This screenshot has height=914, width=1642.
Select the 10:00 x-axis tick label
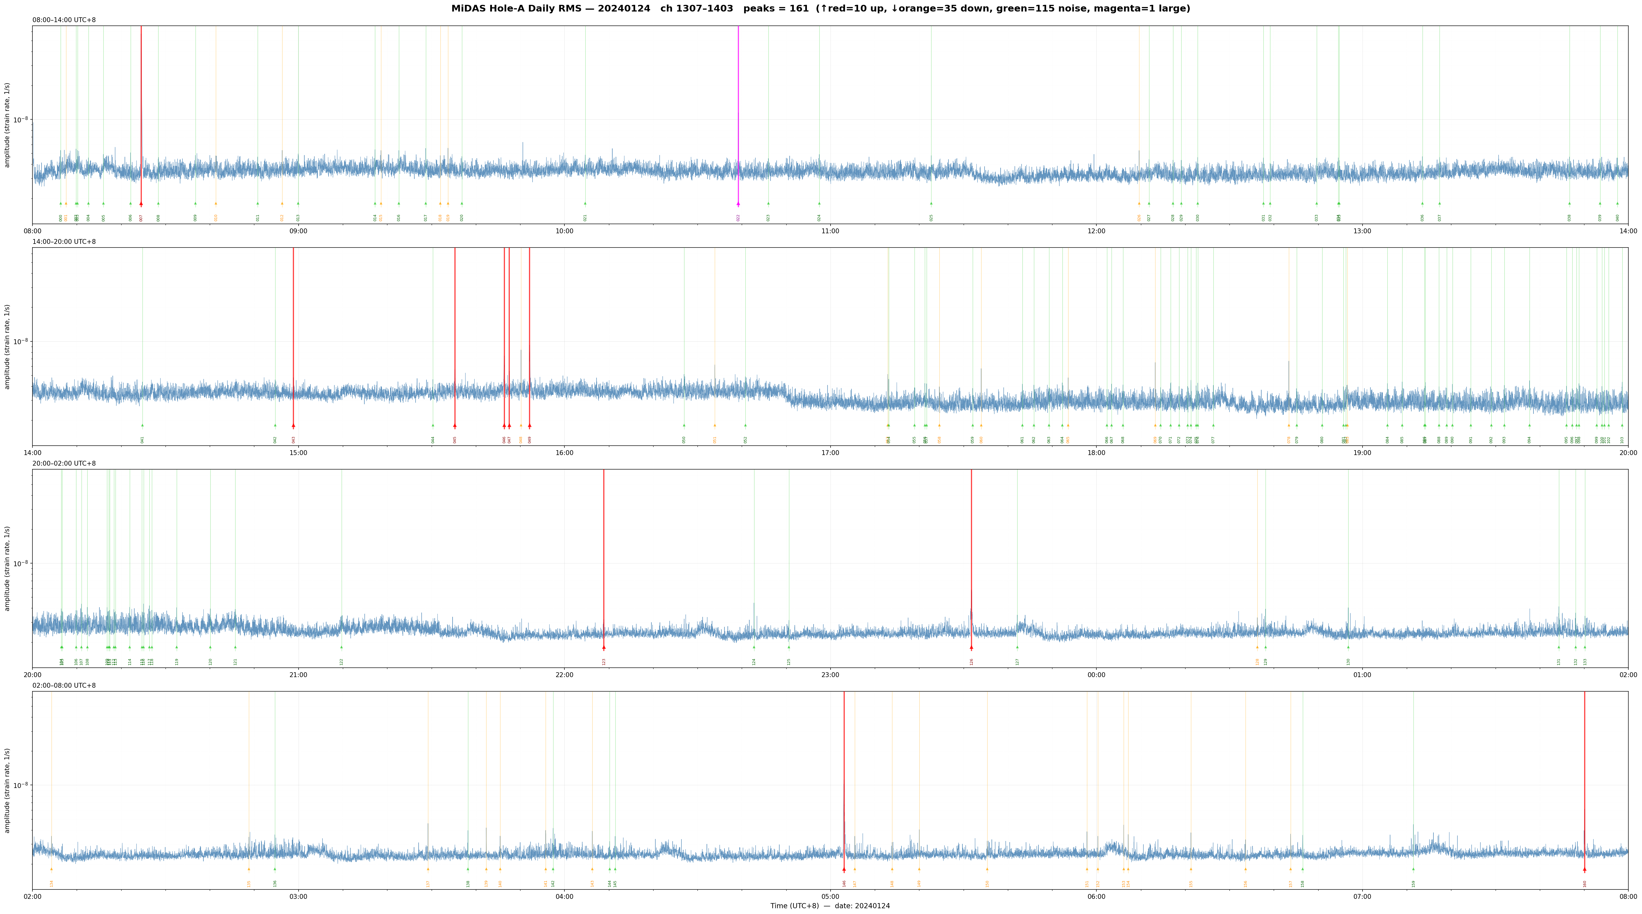564,231
